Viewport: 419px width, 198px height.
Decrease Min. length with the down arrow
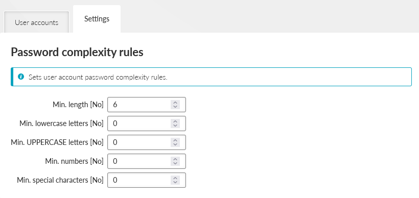(175, 107)
